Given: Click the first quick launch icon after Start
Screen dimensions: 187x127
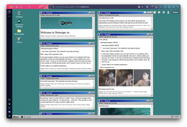Looking at the screenshot, I should tap(22, 117).
